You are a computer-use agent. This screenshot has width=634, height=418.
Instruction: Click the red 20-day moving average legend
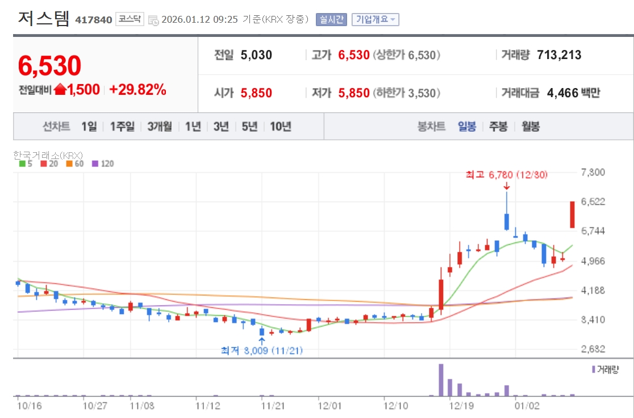tap(49, 164)
